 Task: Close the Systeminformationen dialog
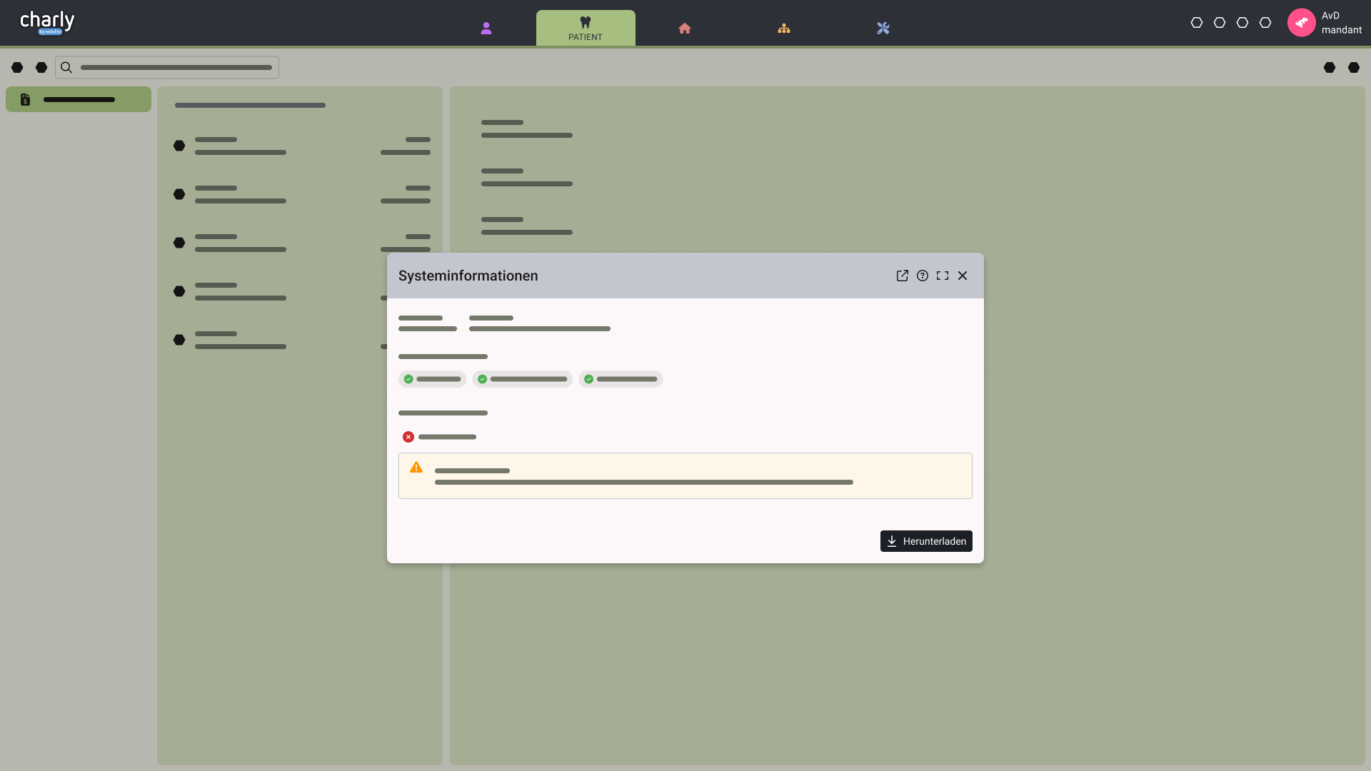click(963, 276)
